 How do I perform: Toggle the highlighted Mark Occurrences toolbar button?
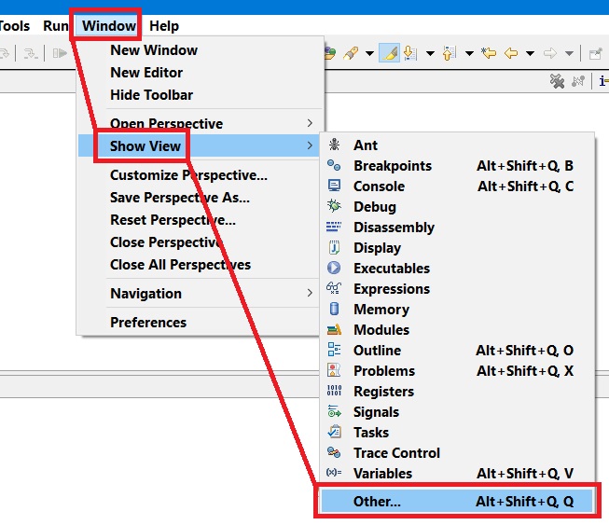click(390, 53)
